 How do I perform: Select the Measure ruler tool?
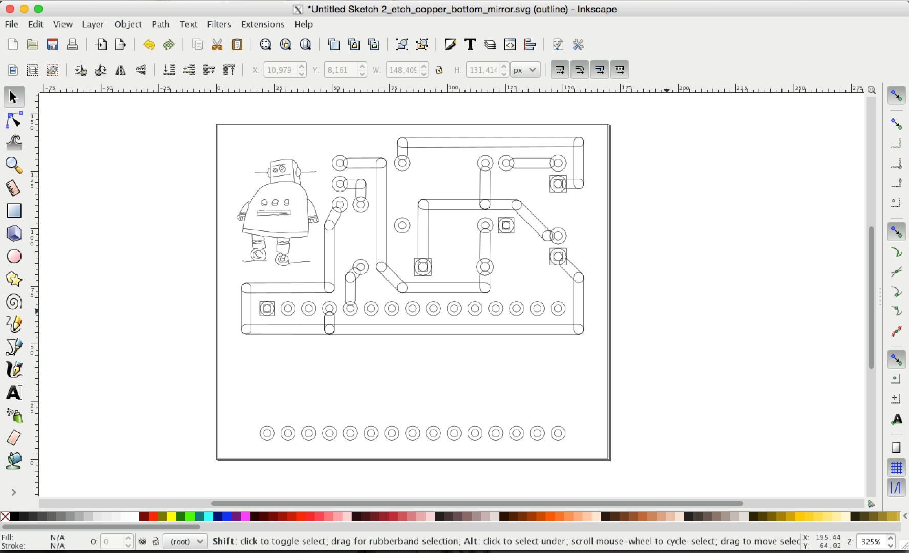coord(14,188)
